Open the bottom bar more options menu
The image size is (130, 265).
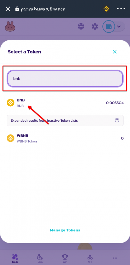click(x=115, y=258)
